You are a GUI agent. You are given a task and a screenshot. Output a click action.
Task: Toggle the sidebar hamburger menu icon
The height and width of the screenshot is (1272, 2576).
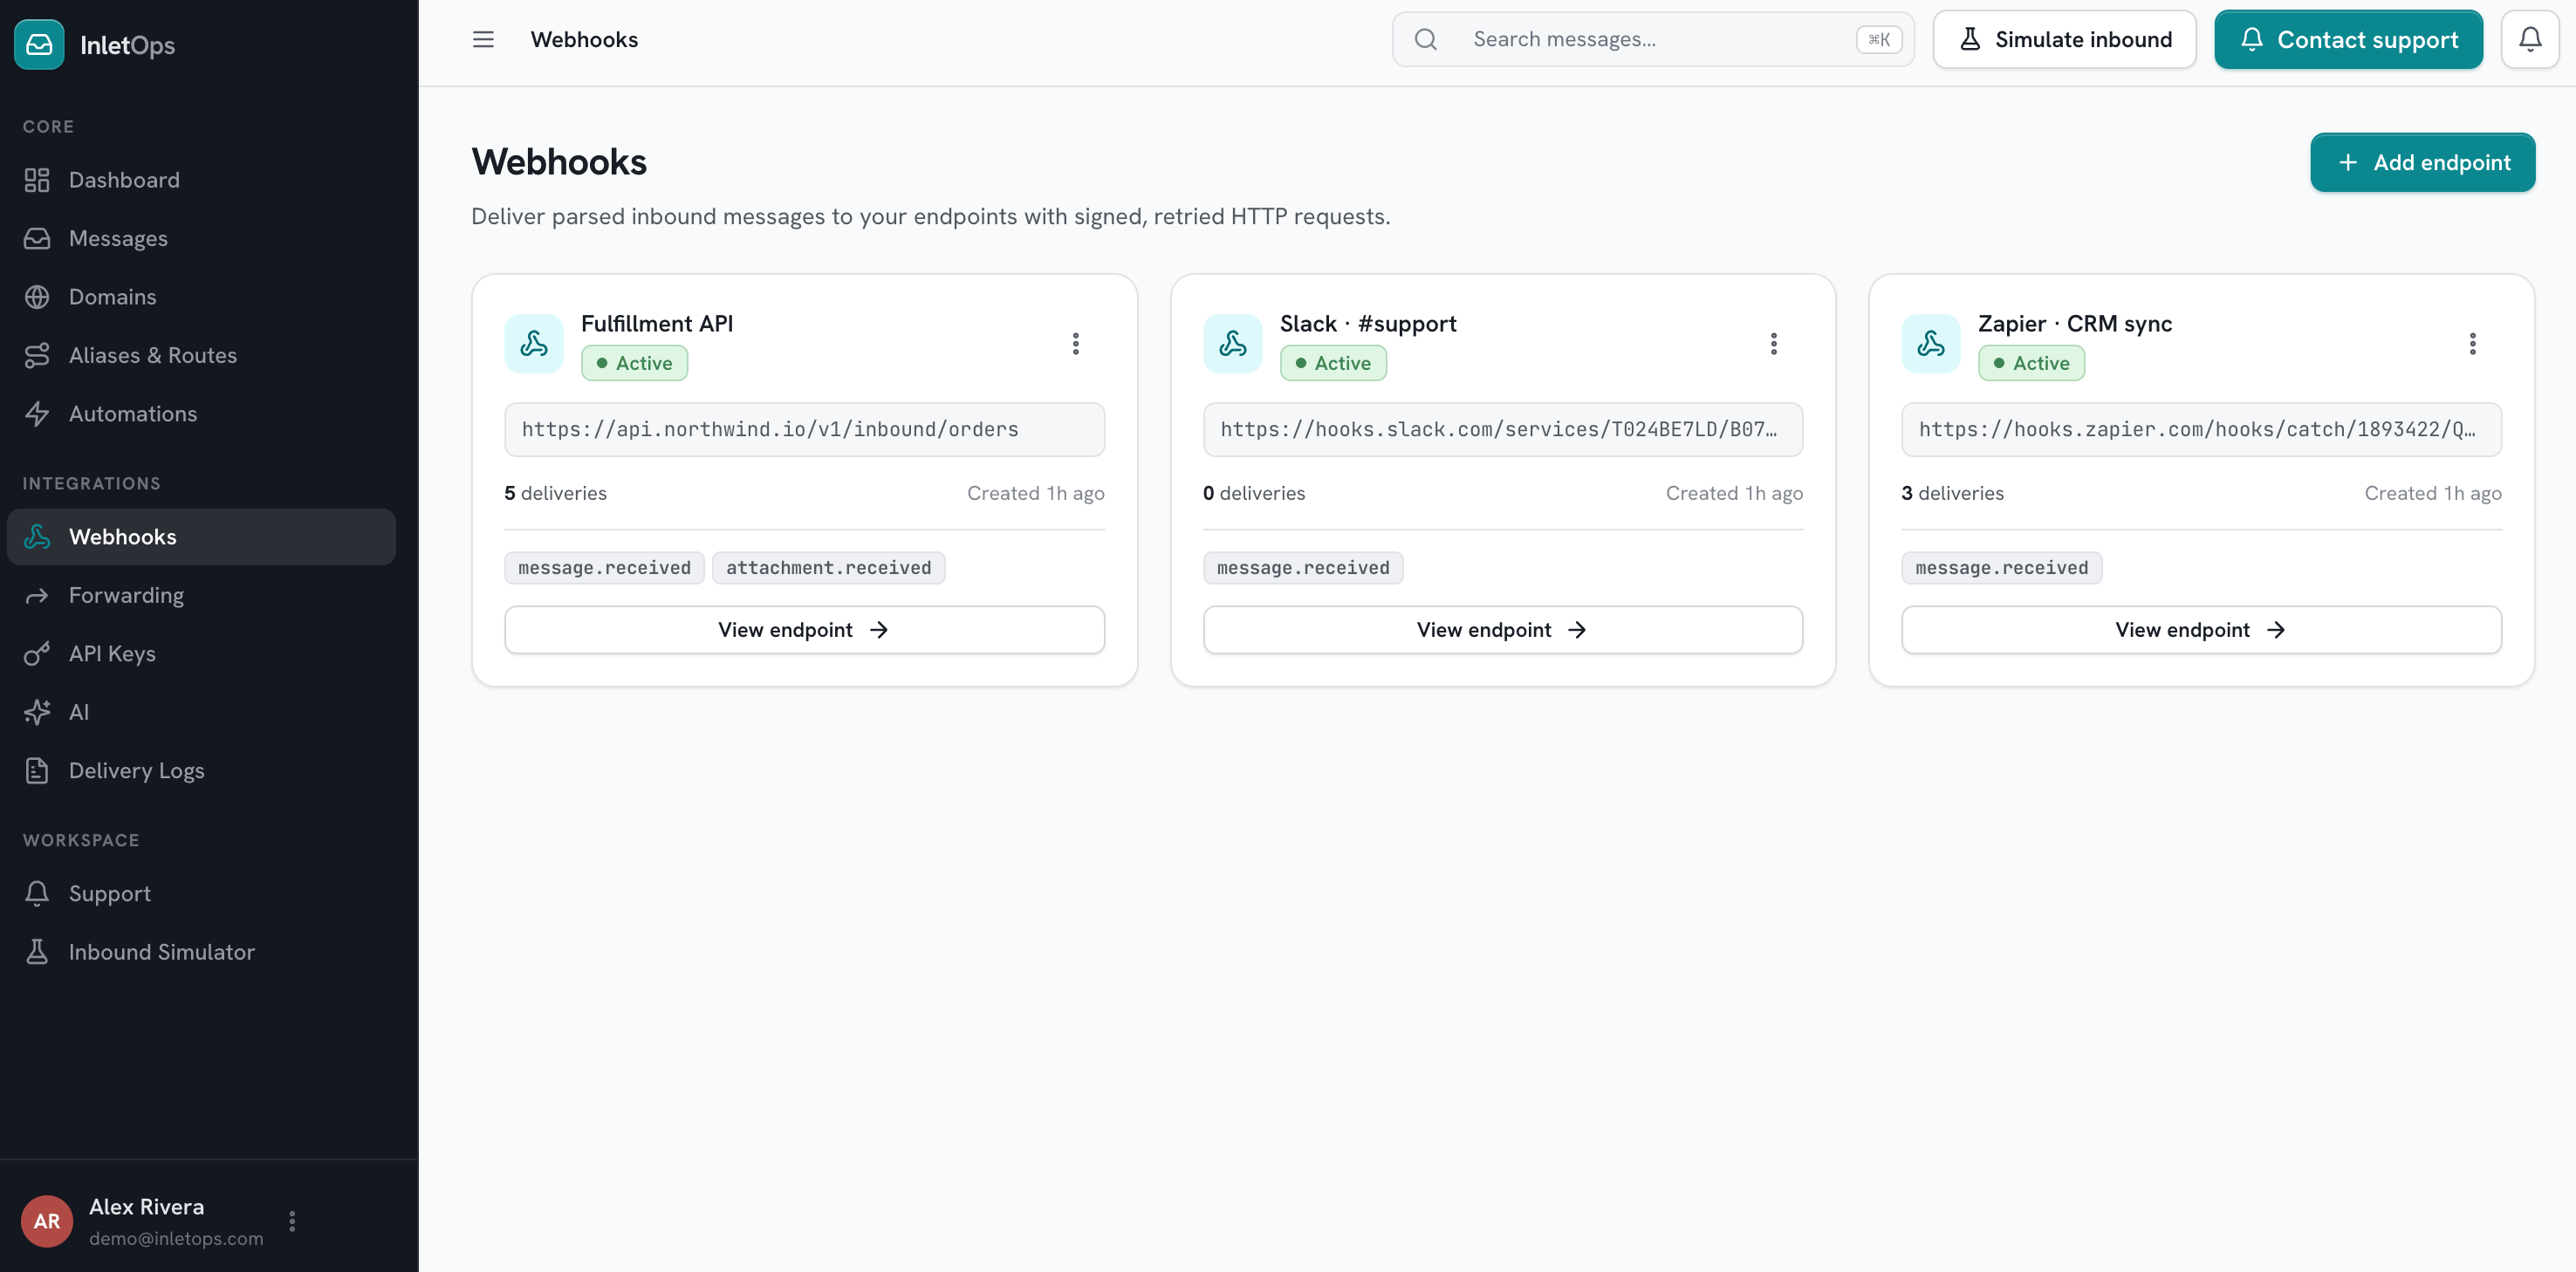(x=483, y=39)
